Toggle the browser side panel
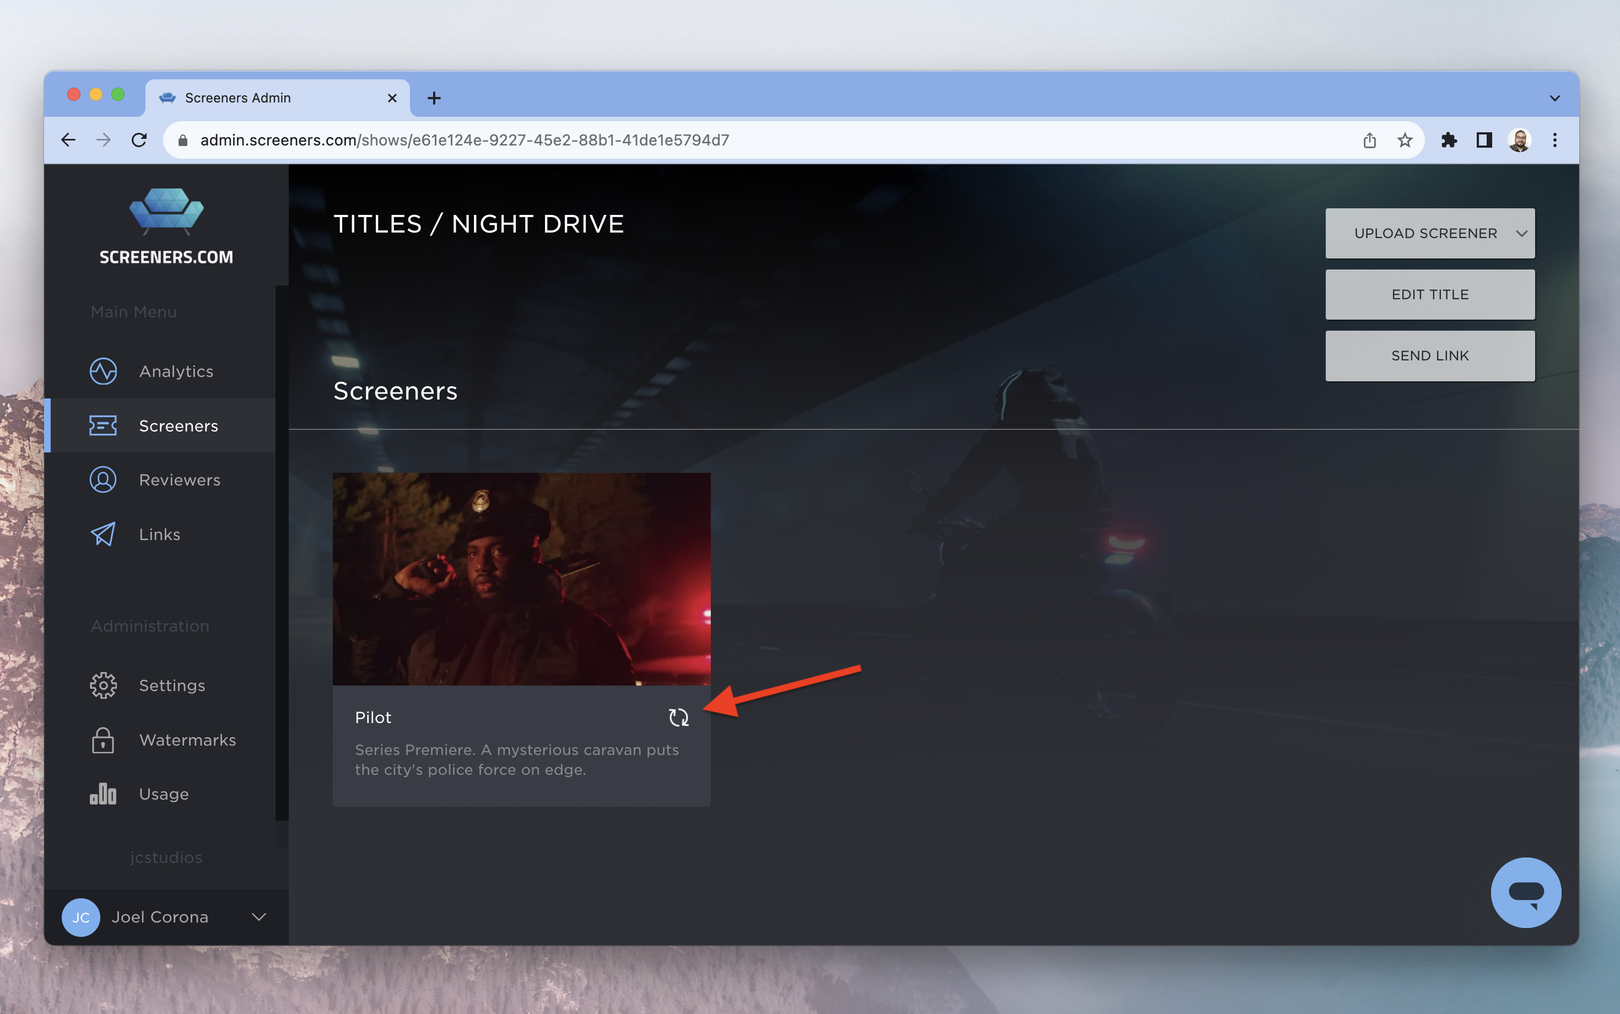 (1484, 139)
